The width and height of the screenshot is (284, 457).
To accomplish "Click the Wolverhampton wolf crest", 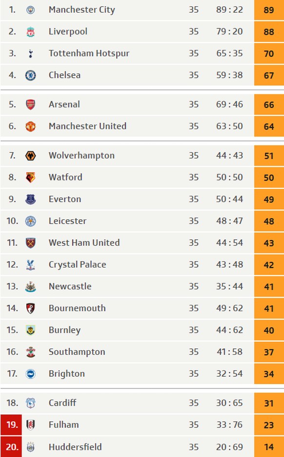I will pos(31,156).
